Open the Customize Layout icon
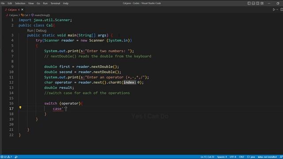283x159 pixels. pos(262,3)
